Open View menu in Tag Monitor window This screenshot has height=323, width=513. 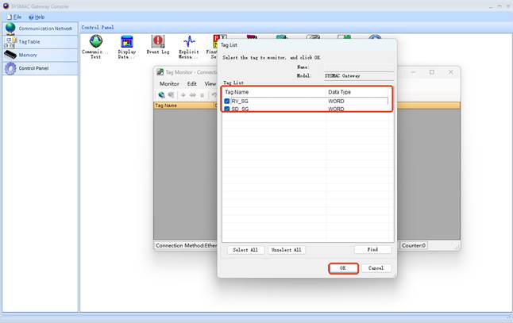pyautogui.click(x=210, y=83)
